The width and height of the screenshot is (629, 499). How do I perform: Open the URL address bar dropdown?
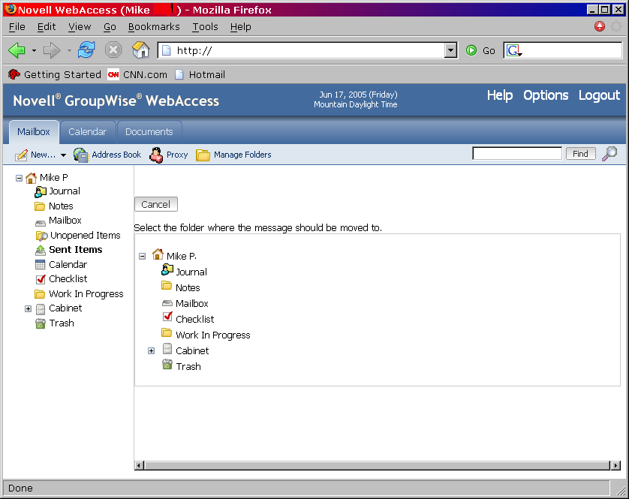point(451,50)
